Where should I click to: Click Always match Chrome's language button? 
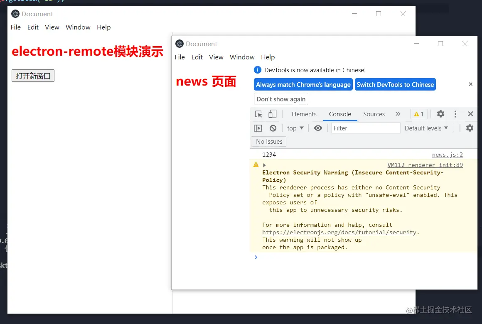(303, 85)
